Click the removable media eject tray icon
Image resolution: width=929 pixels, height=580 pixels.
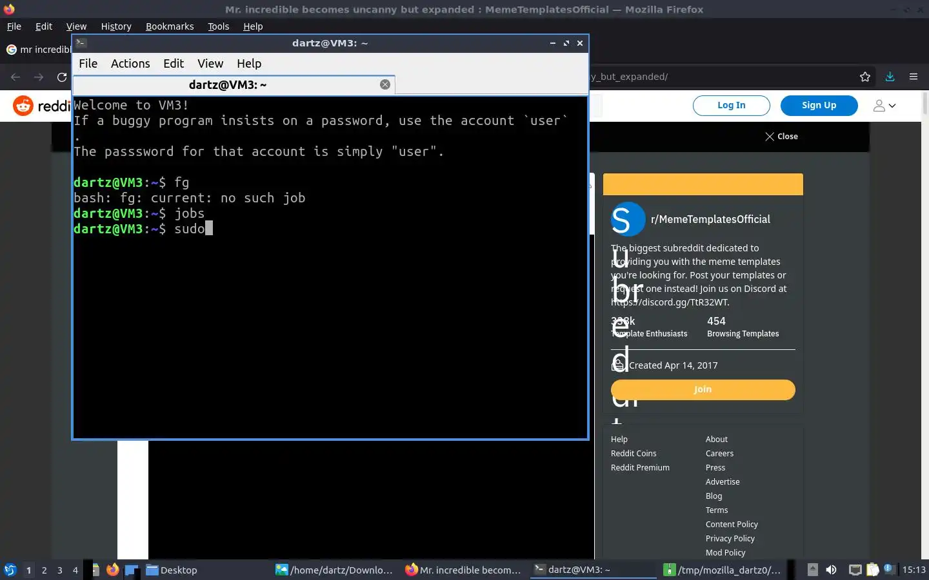813,570
